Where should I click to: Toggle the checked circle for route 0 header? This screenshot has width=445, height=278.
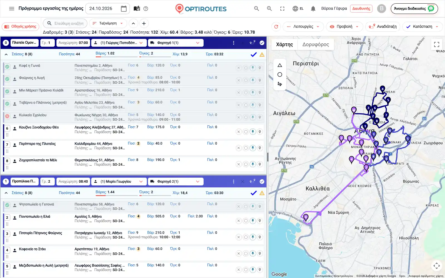click(x=262, y=43)
